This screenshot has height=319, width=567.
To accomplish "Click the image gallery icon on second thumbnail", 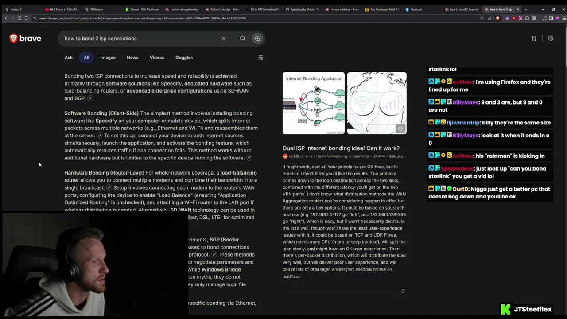I will (400, 128).
